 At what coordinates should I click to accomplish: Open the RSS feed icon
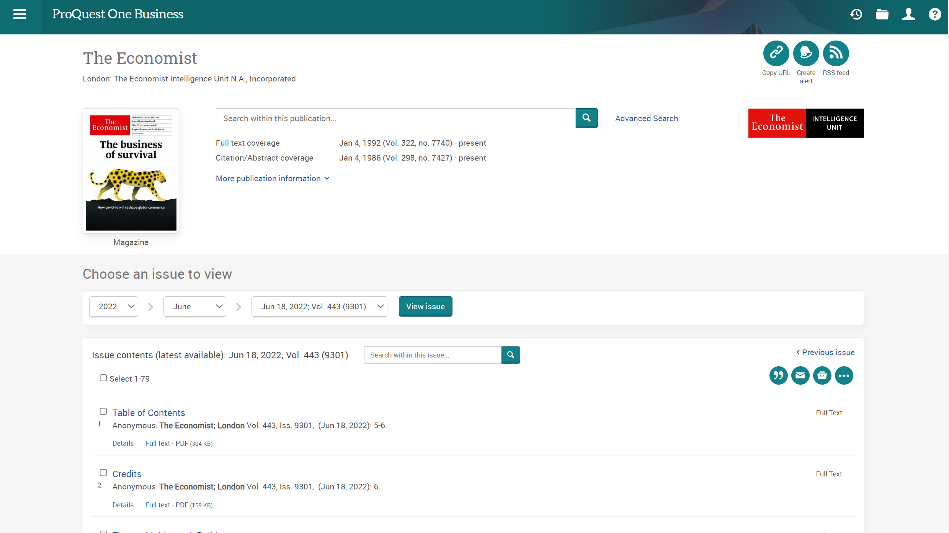[836, 53]
